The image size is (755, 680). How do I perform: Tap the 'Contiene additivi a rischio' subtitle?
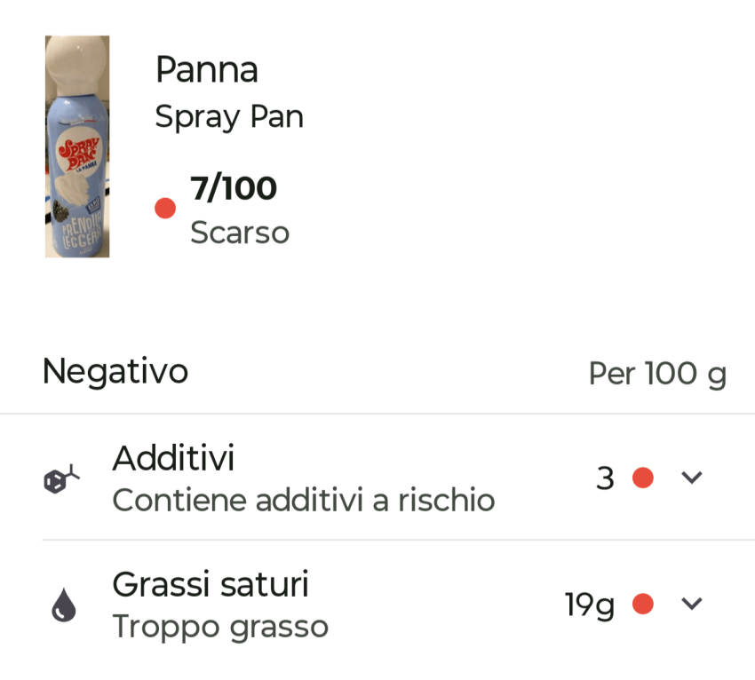point(303,501)
